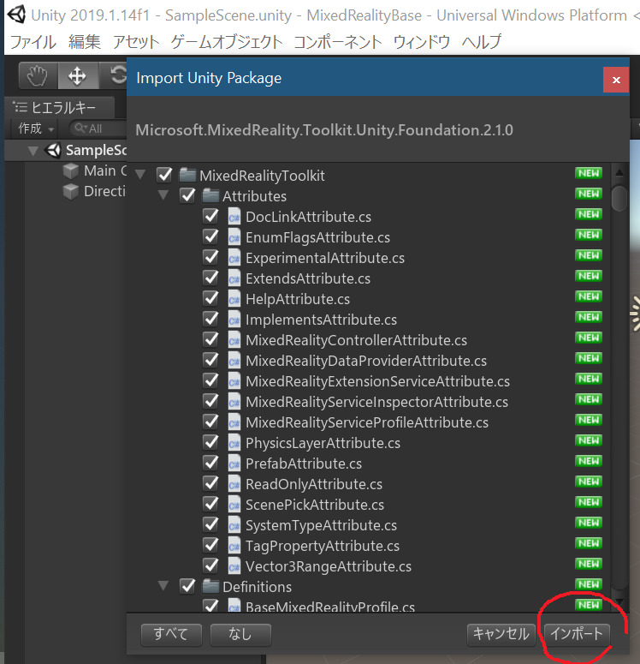This screenshot has height=664, width=640.
Task: Uncheck the MixedRealityToolkit root folder checkbox
Action: pyautogui.click(x=164, y=175)
